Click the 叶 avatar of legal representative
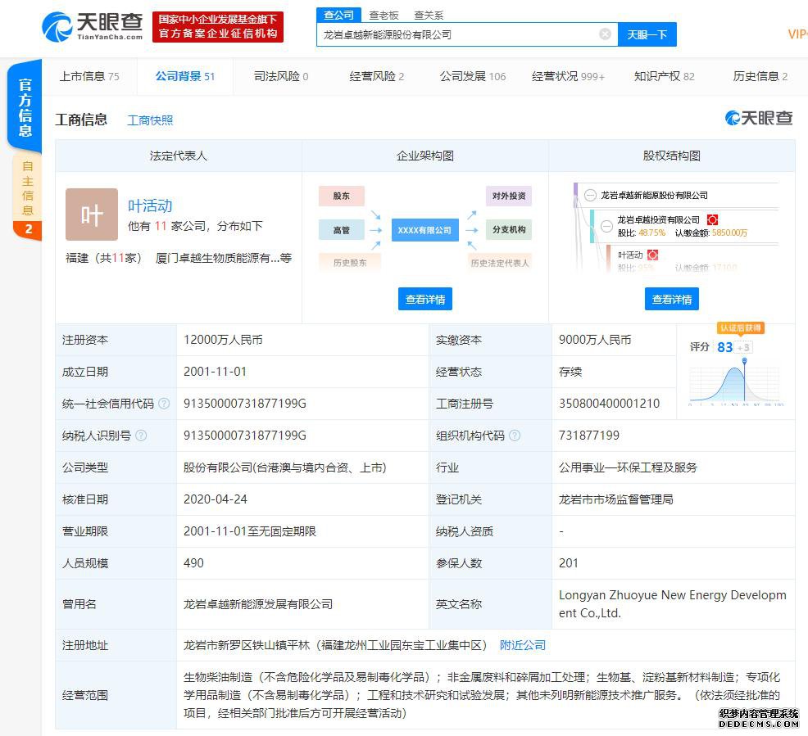Screen dimensions: 808x736 (x=92, y=214)
